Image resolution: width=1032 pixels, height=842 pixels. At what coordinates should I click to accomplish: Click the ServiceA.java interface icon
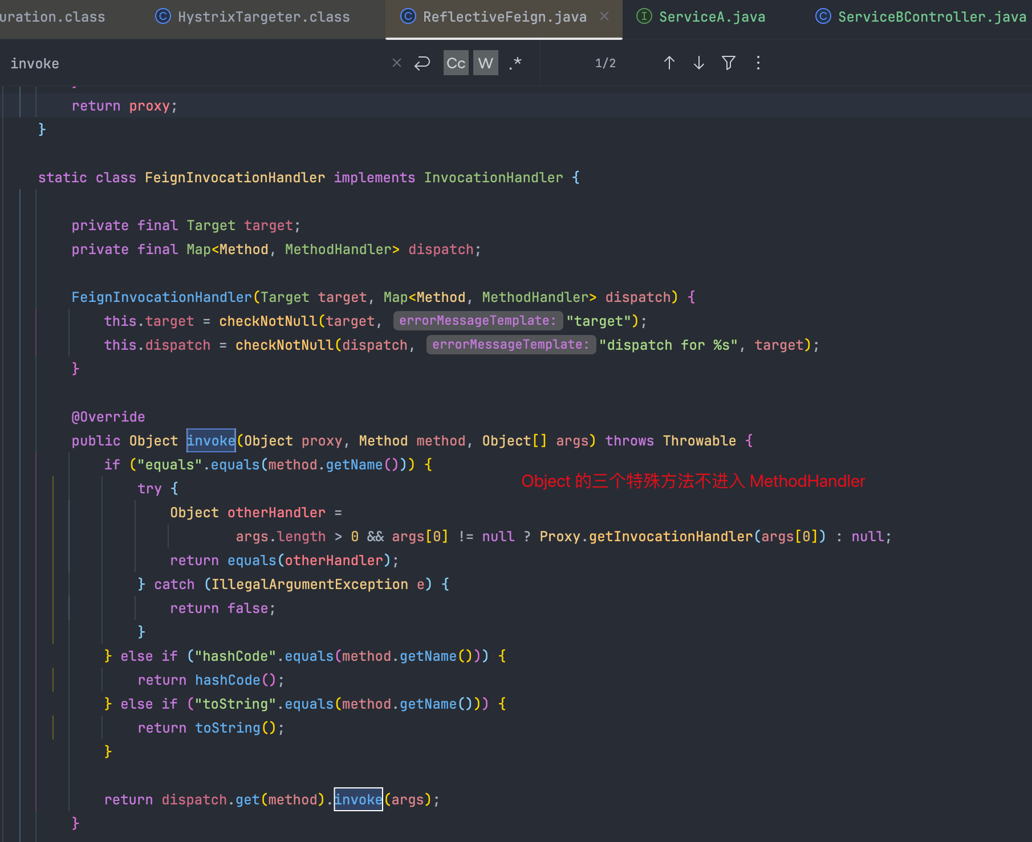(644, 17)
